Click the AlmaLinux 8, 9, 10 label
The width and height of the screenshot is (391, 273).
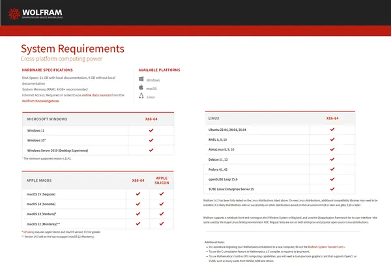pos(221,150)
